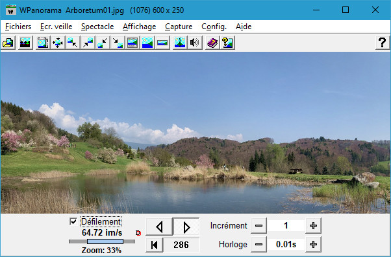The image size is (391, 257).
Task: Click the return-to-start button
Action: 155,245
